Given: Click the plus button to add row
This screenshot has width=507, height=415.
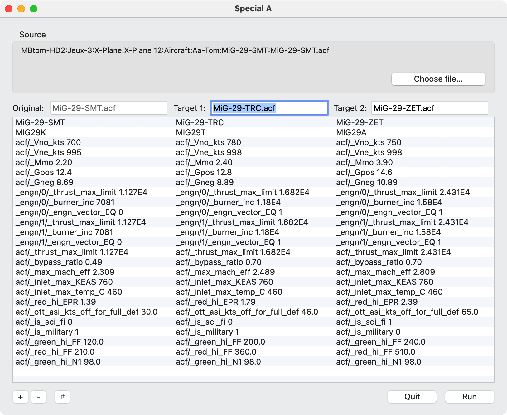Looking at the screenshot, I should point(21,397).
